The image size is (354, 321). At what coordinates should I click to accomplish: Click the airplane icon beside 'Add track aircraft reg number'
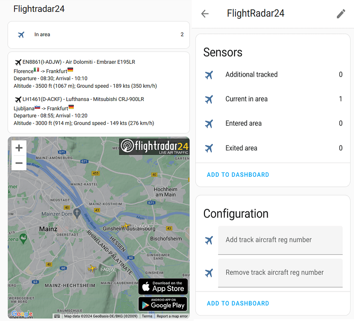click(209, 240)
